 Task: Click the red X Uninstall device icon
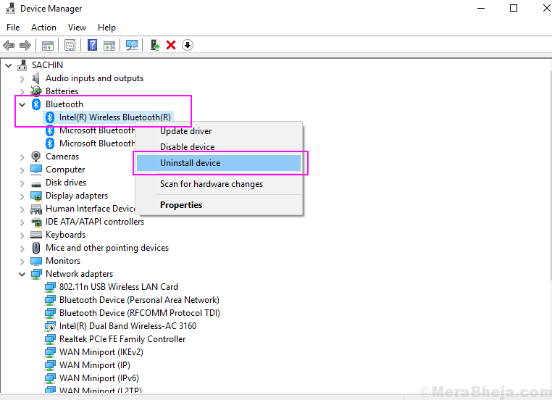coord(171,45)
